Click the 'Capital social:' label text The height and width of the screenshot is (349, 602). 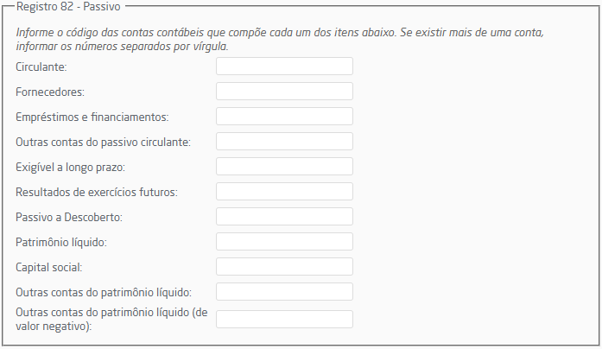(x=50, y=267)
